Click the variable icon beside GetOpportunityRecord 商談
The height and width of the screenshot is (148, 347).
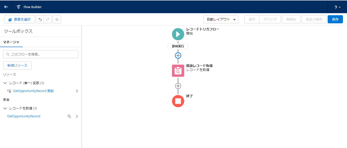tap(9, 91)
